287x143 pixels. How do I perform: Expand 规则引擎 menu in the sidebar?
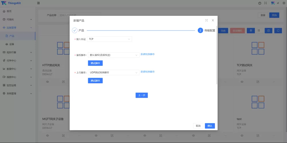click(17, 52)
